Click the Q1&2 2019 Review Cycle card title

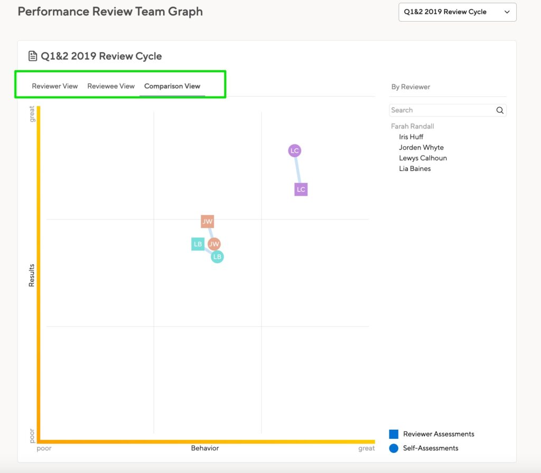(x=101, y=56)
